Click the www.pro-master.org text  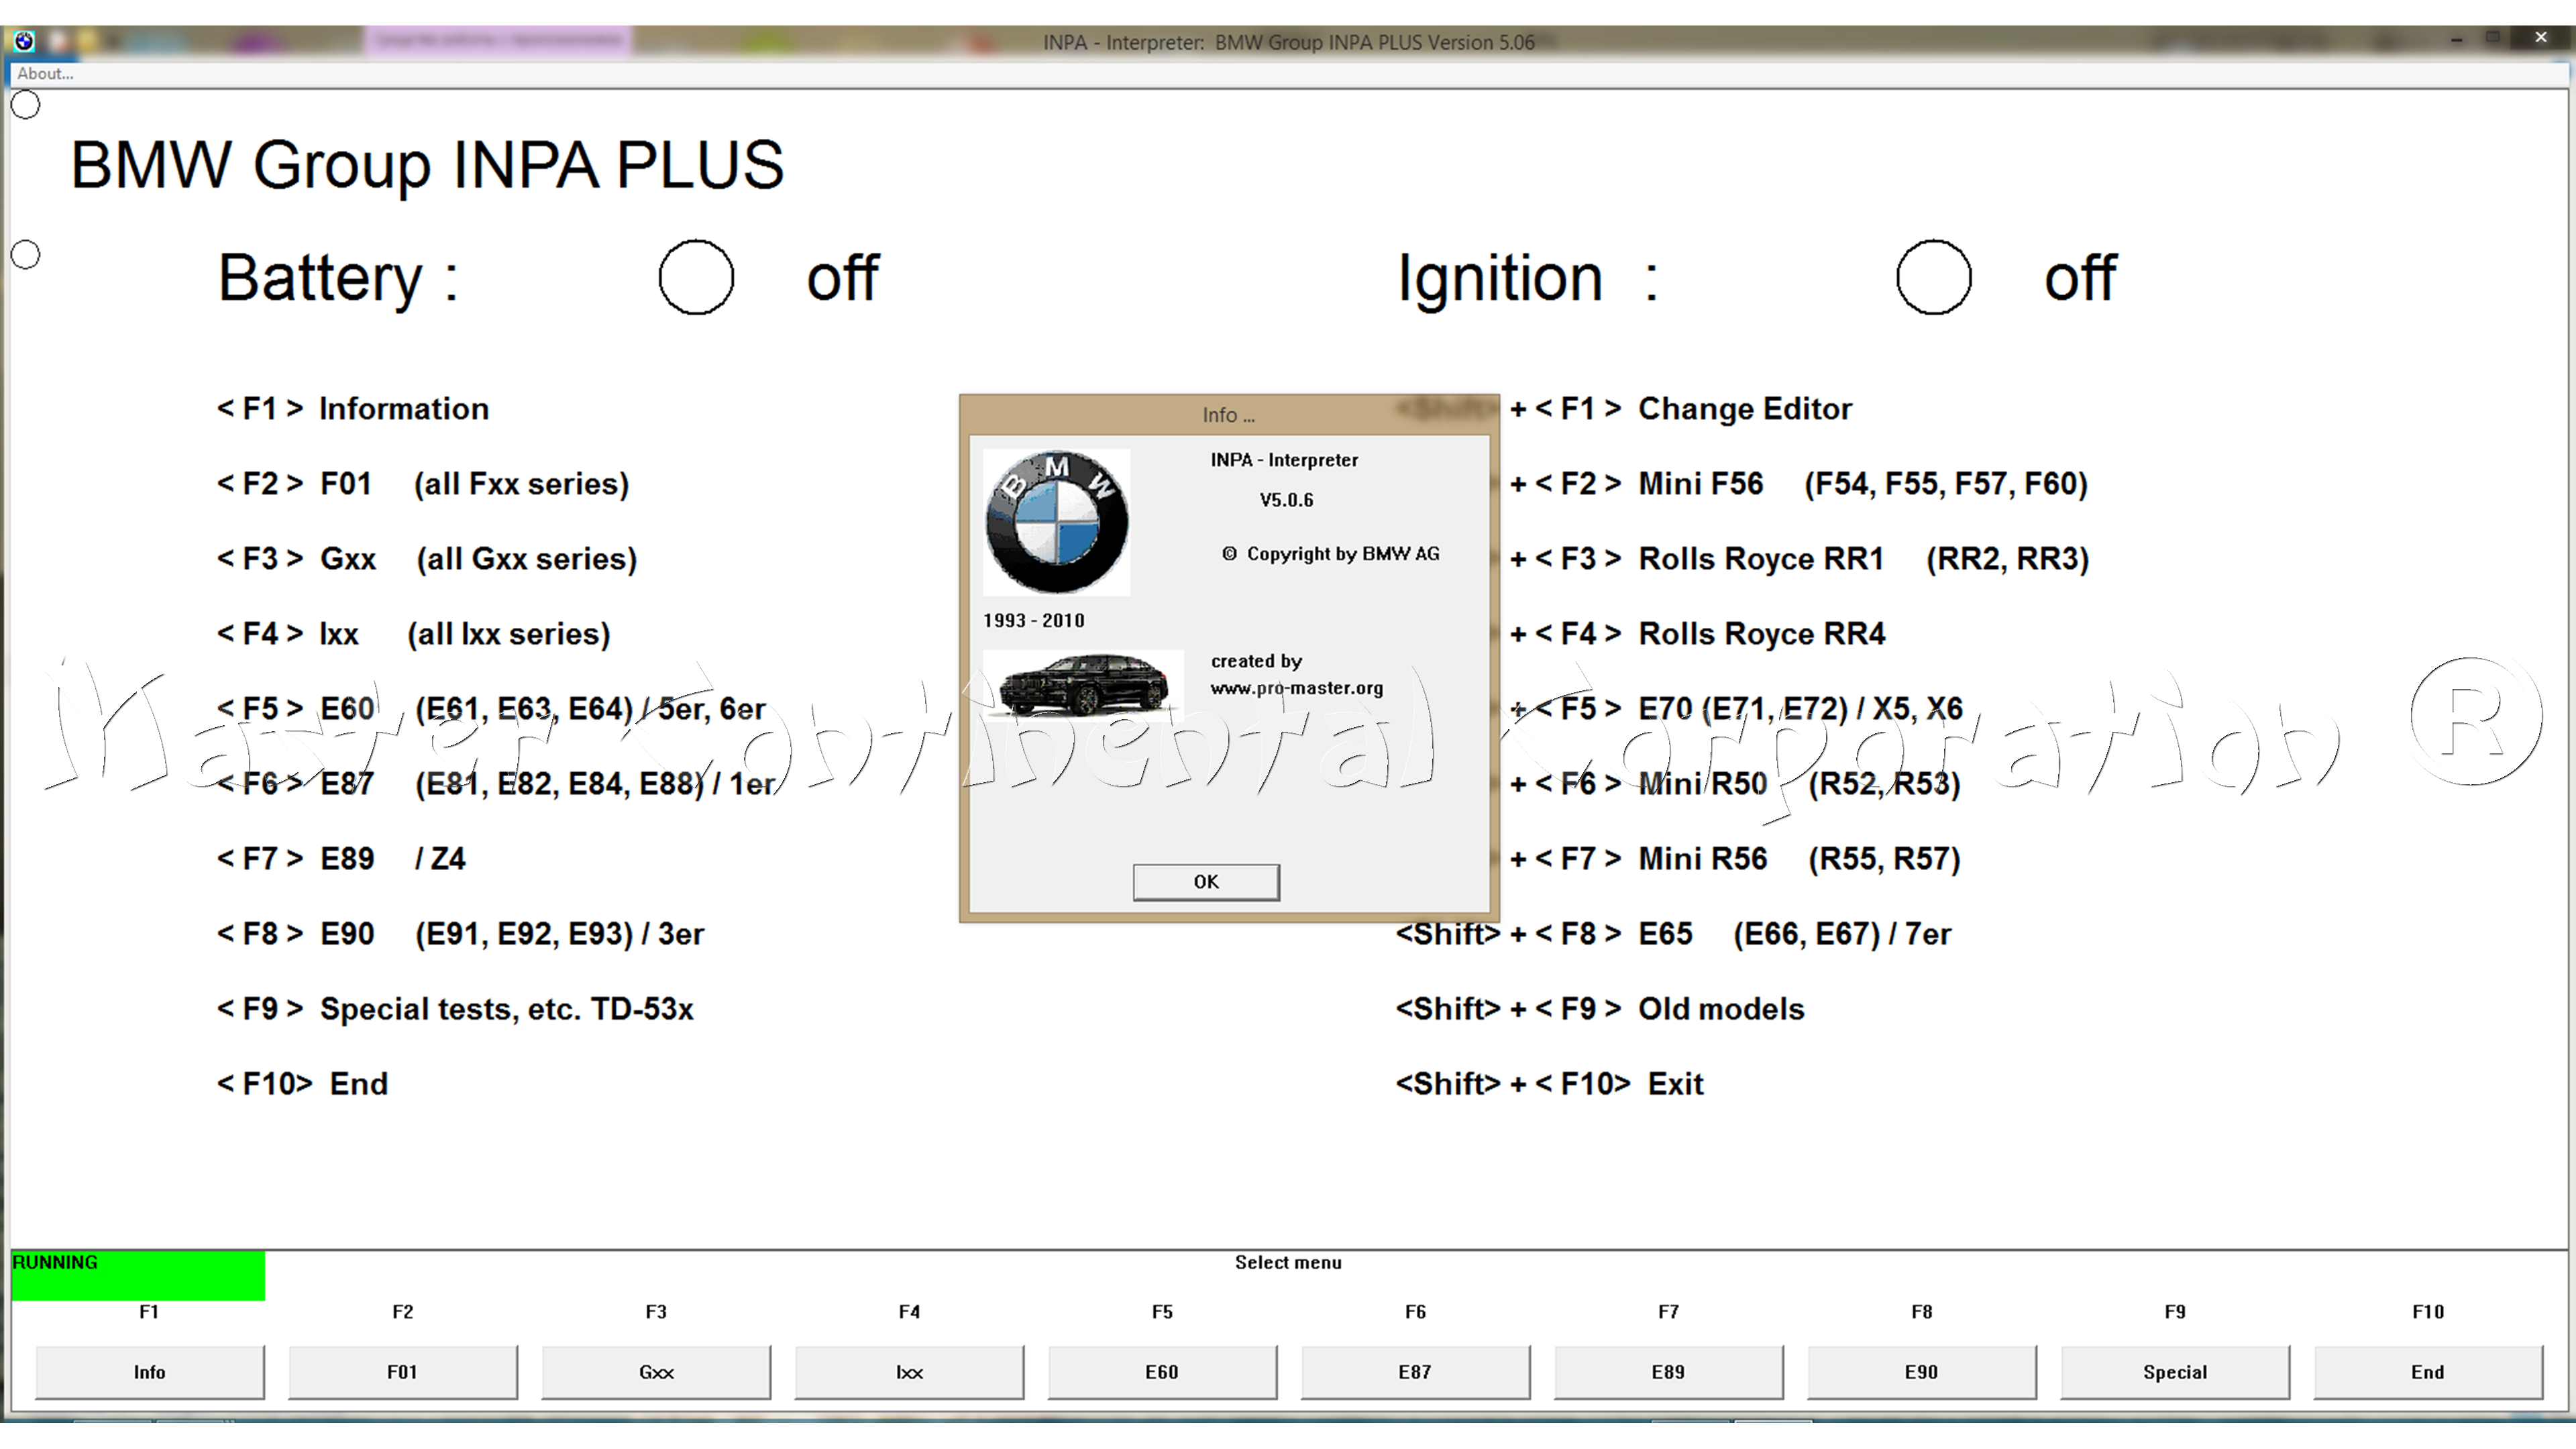point(1297,688)
